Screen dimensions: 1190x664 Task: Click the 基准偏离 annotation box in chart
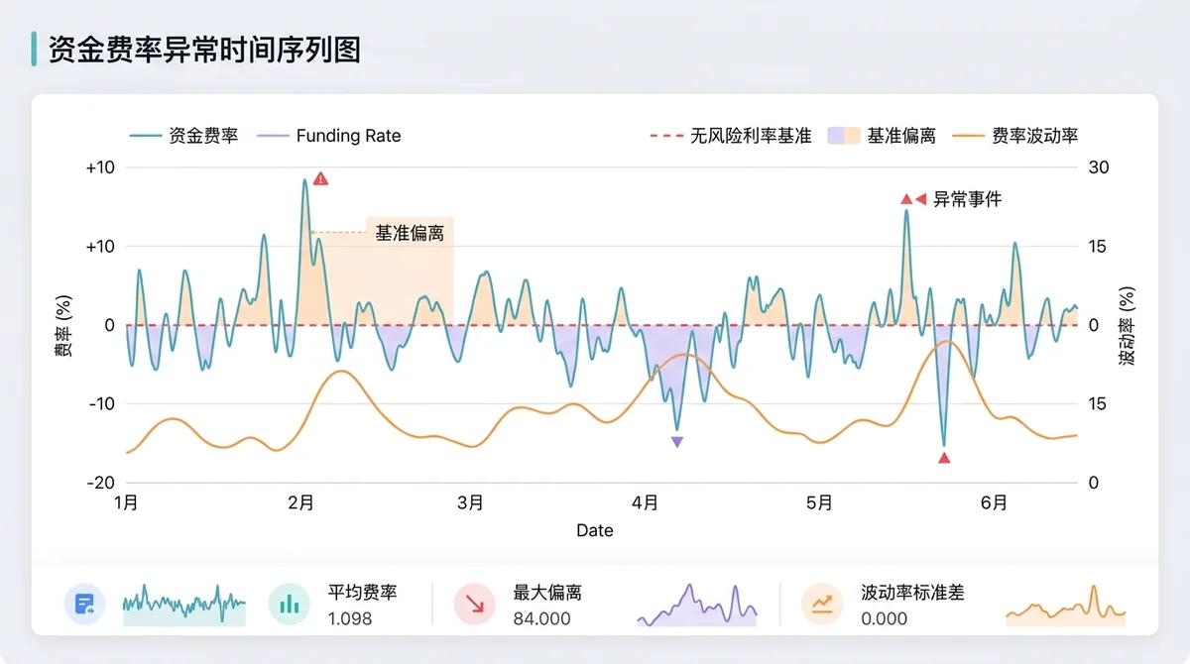click(x=410, y=234)
